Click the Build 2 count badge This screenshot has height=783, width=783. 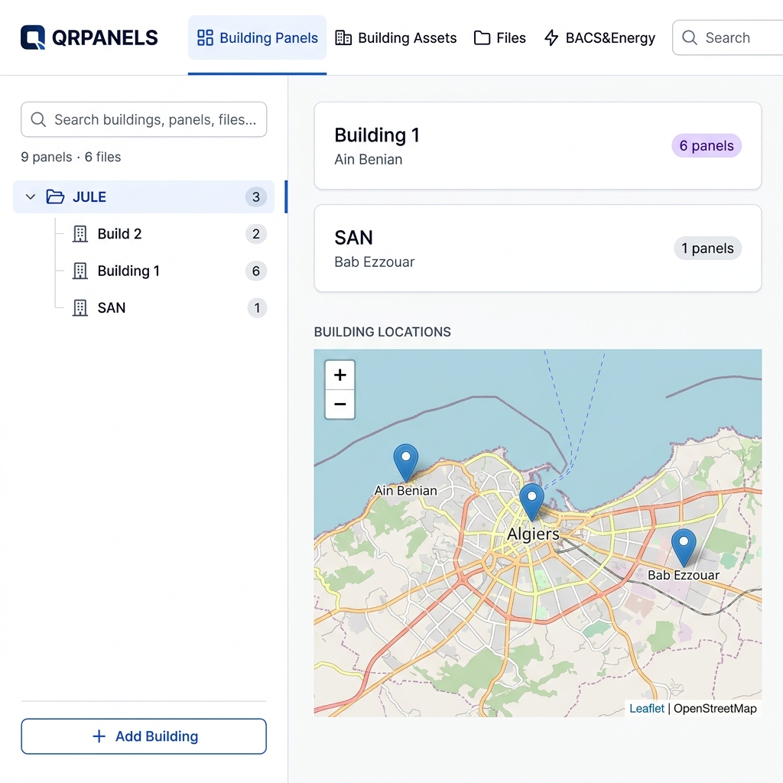pyautogui.click(x=255, y=234)
